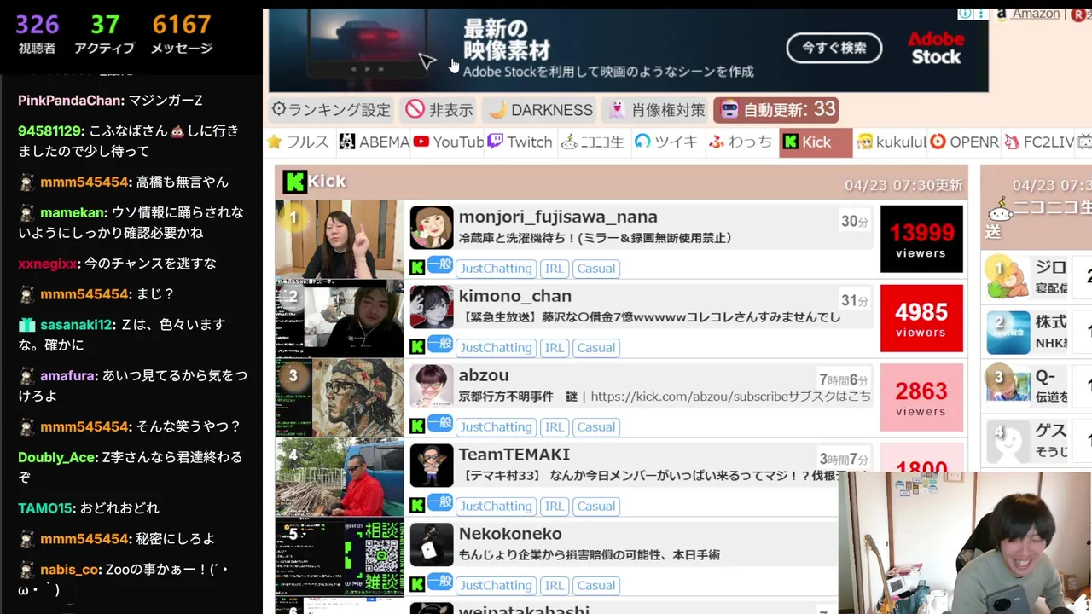Switch to the わっち tab
This screenshot has height=614, width=1092.
coord(741,142)
